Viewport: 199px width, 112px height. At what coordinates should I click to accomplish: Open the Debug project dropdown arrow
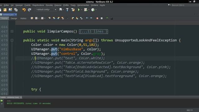[89, 10]
